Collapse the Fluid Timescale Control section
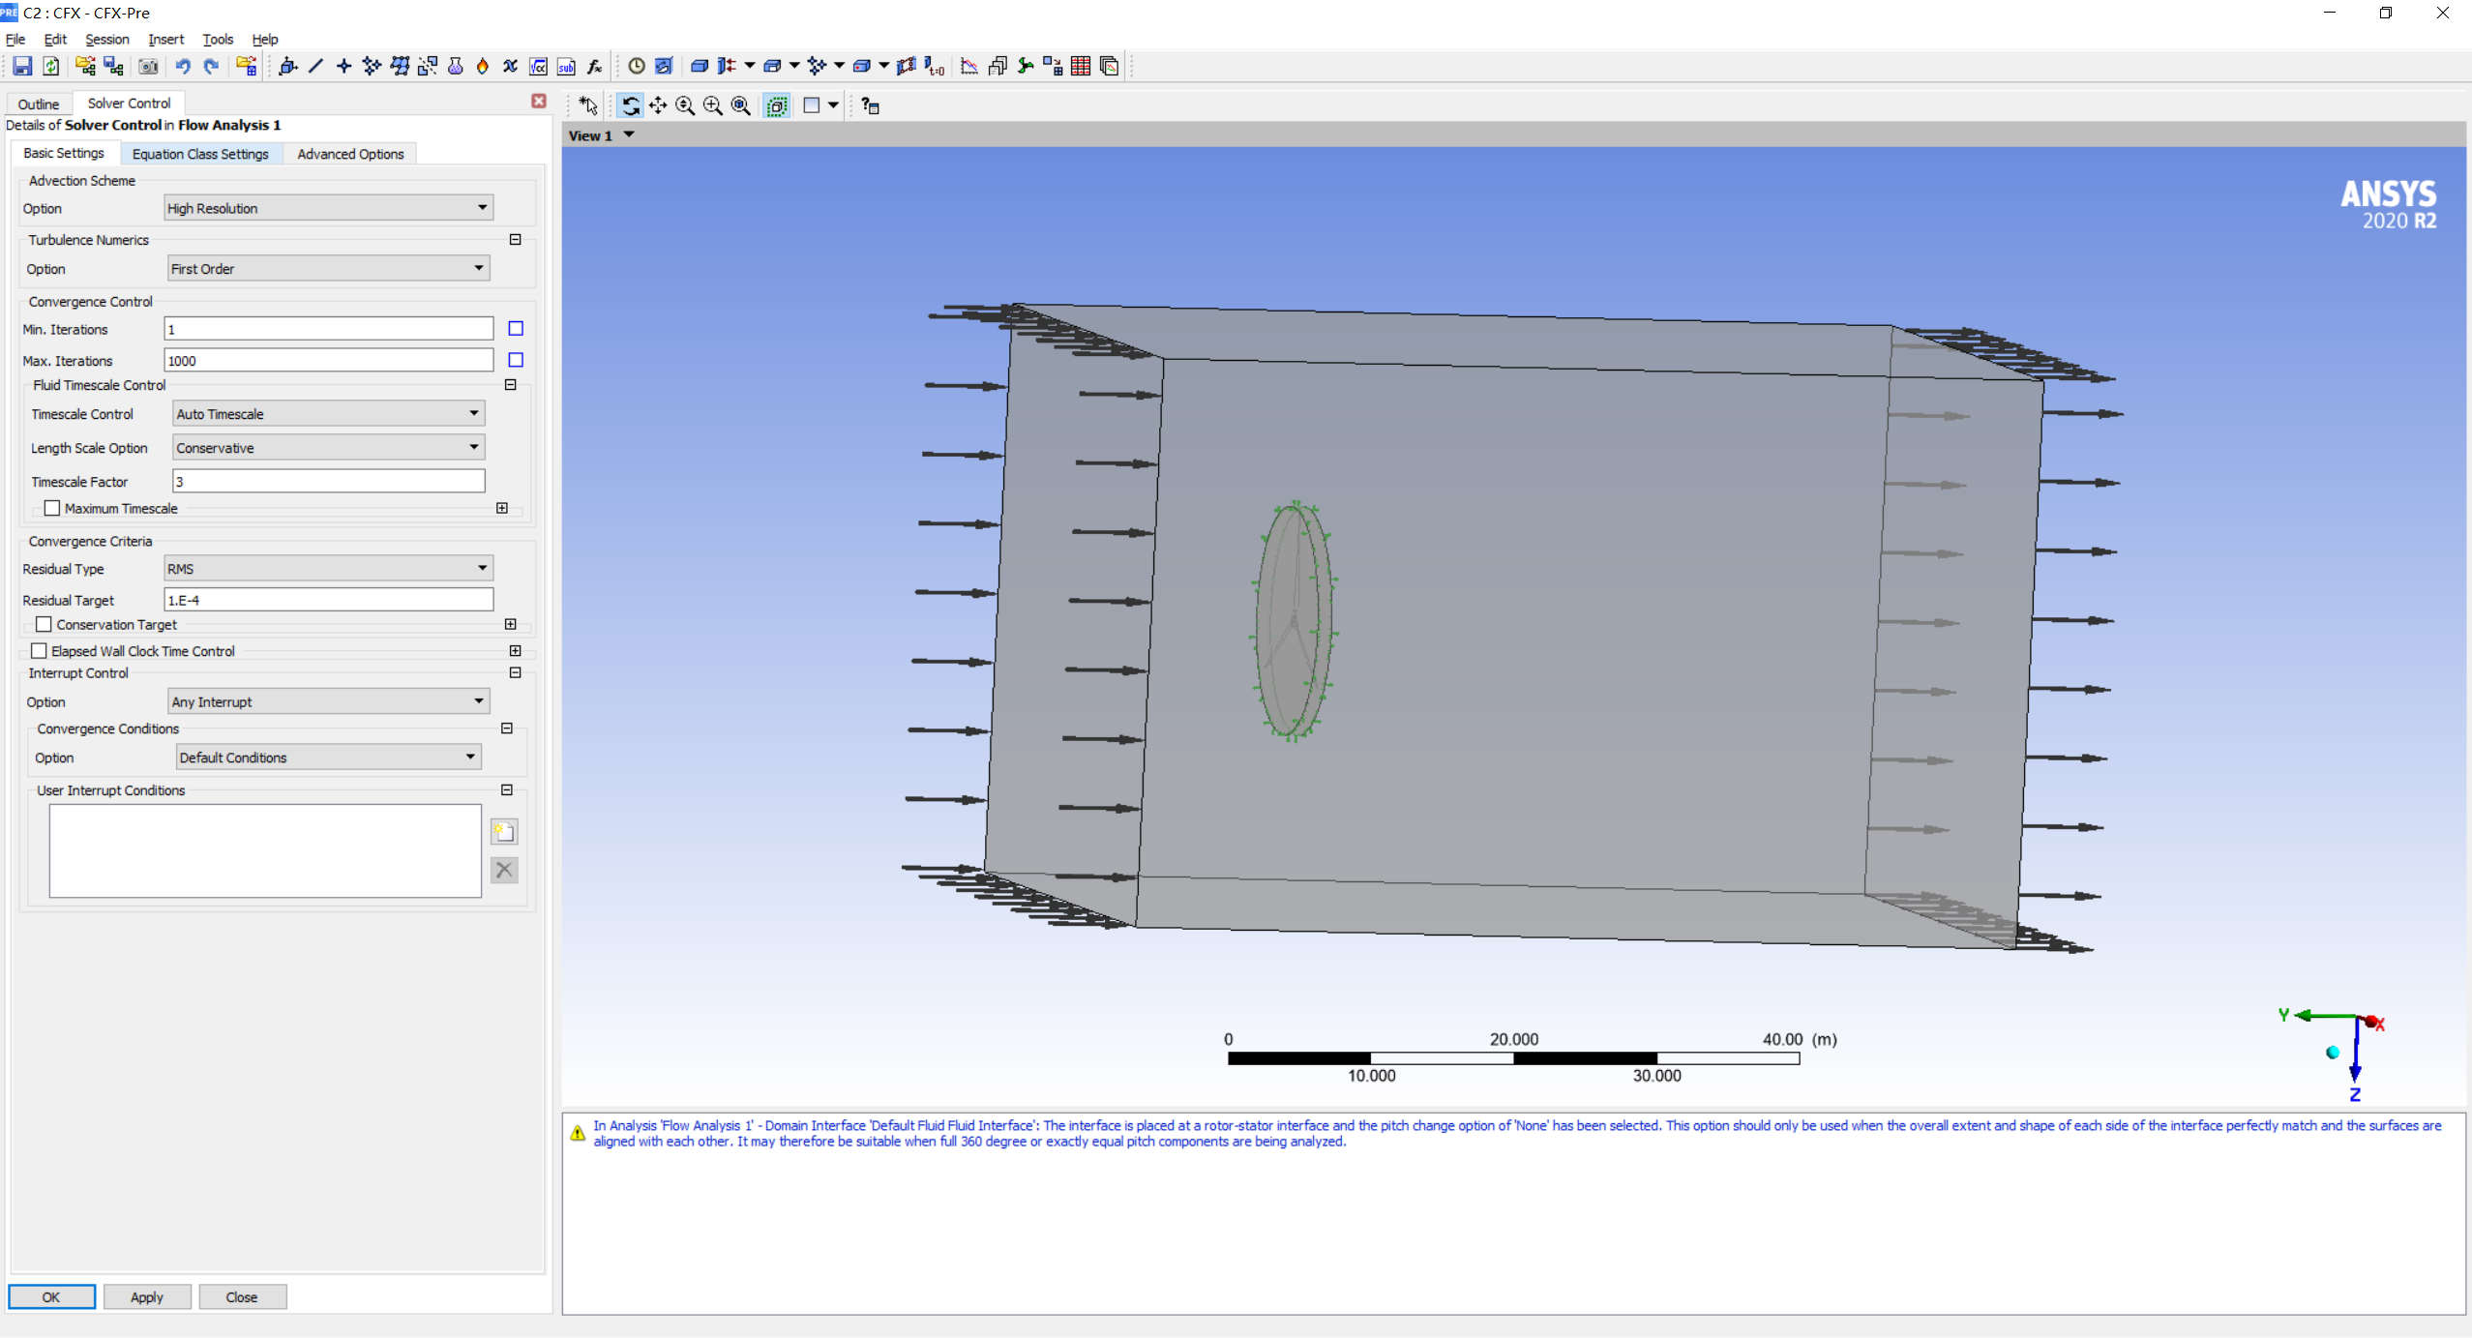 (x=511, y=384)
